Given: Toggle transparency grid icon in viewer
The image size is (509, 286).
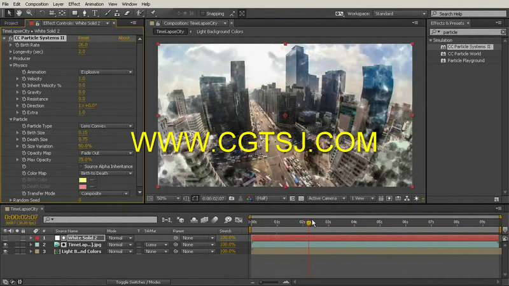Looking at the screenshot, I should coord(301,198).
